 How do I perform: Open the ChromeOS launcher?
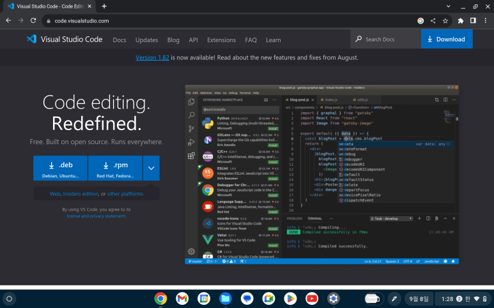tap(9, 298)
